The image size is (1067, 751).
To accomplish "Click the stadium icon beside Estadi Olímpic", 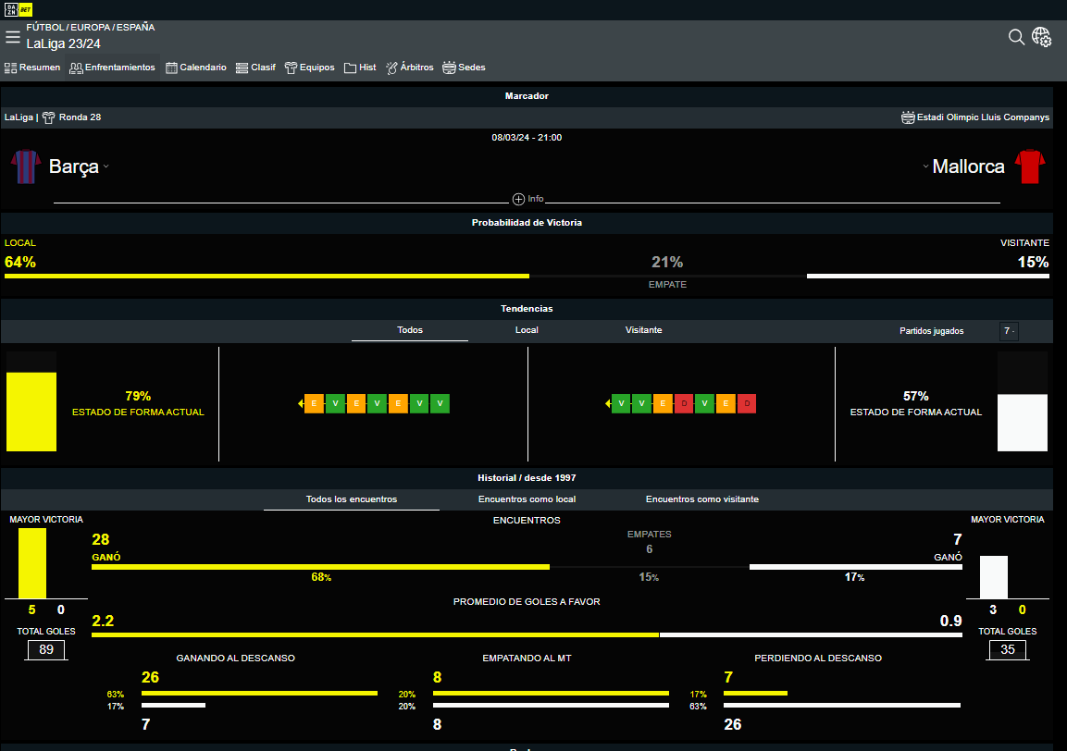I will tap(908, 117).
